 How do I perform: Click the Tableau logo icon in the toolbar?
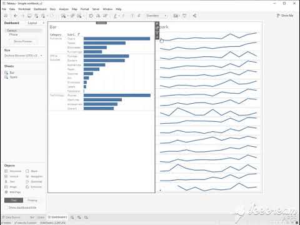[x=6, y=16]
